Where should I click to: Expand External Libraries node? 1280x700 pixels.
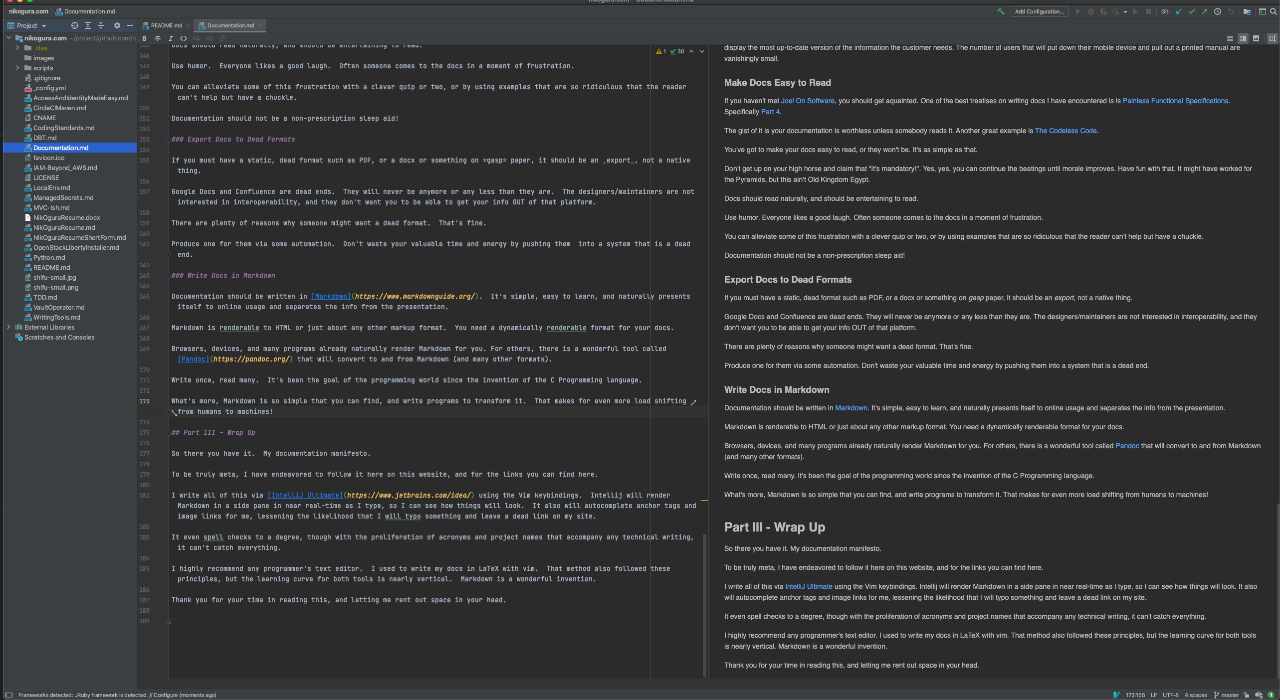(8, 327)
